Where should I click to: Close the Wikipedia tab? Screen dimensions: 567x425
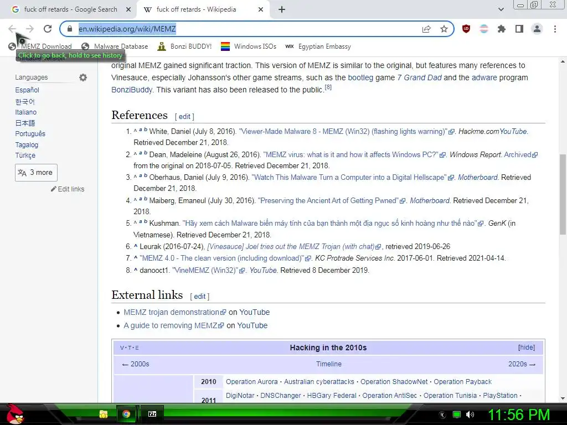point(261,9)
